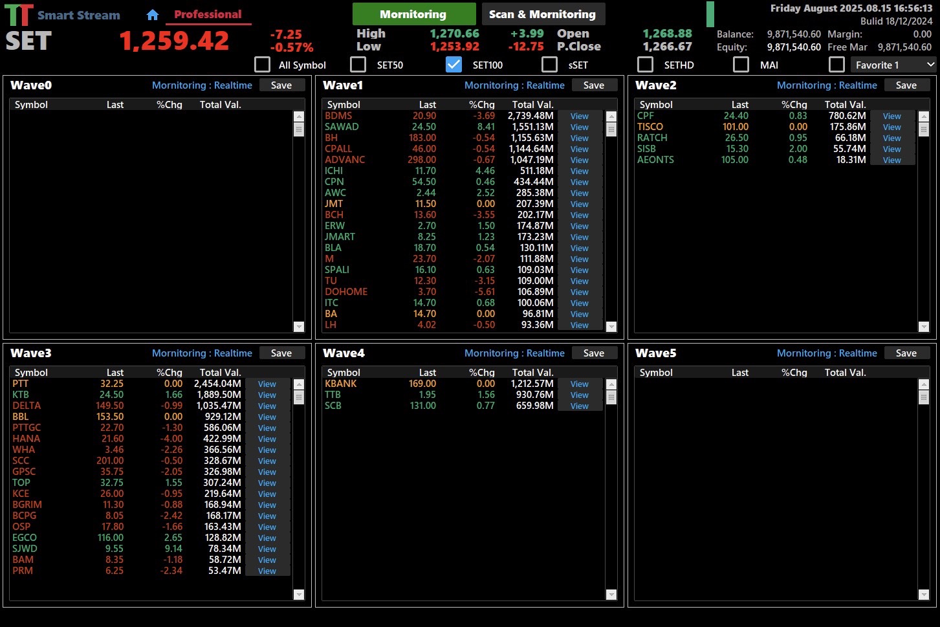This screenshot has height=627, width=940.
Task: Save the Wave0 list
Action: tap(281, 85)
